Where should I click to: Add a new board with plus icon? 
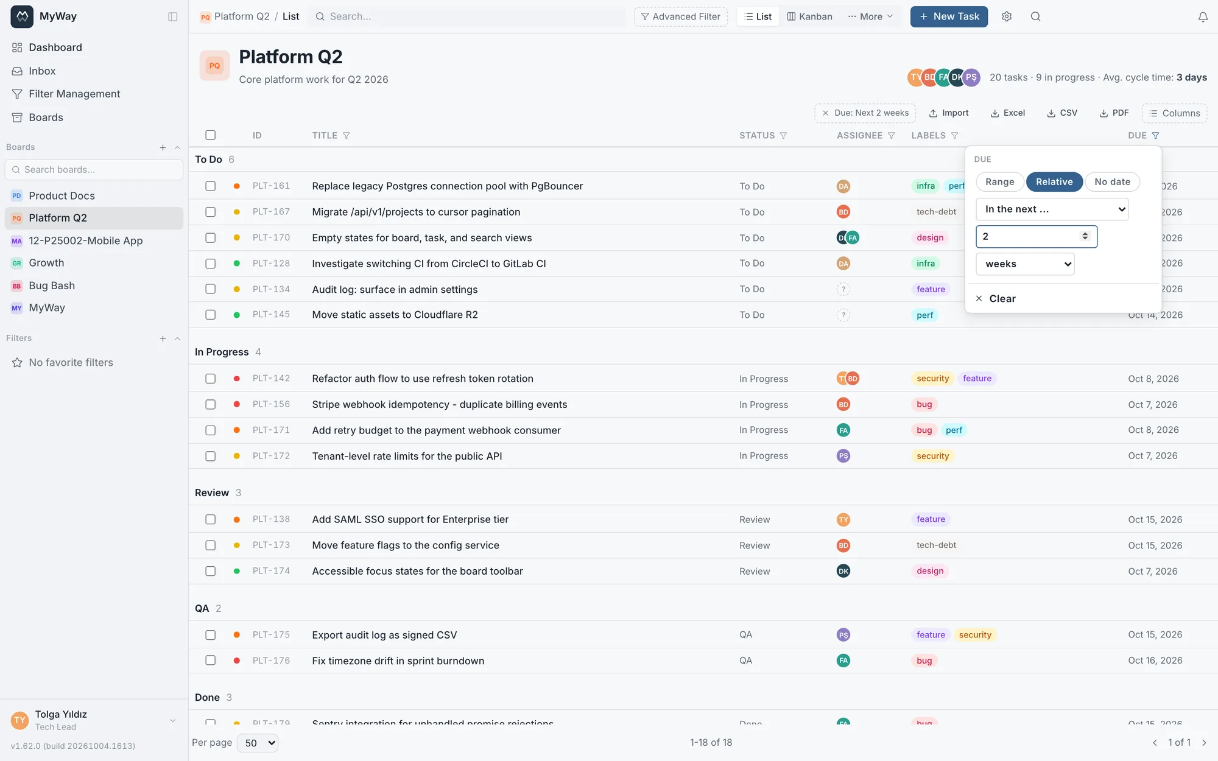click(163, 147)
